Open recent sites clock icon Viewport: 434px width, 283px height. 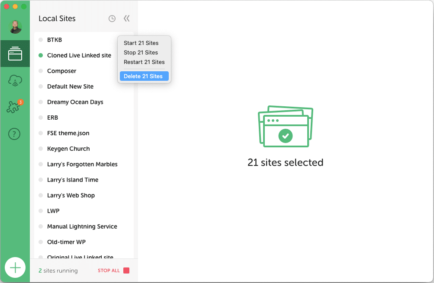click(112, 19)
